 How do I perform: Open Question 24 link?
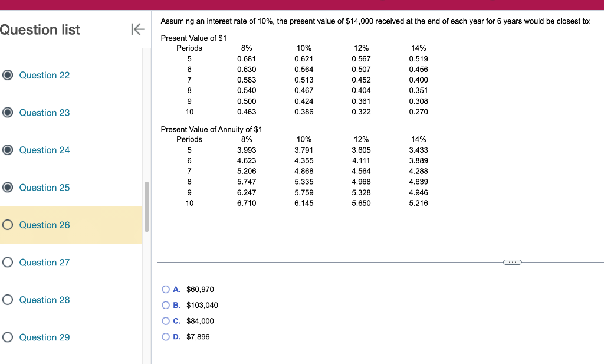(x=44, y=150)
